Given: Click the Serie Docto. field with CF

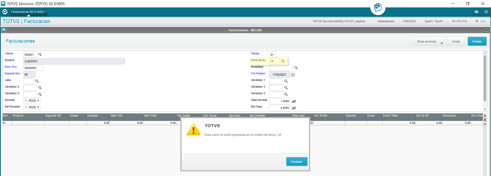Looking at the screenshot, I should (275, 61).
